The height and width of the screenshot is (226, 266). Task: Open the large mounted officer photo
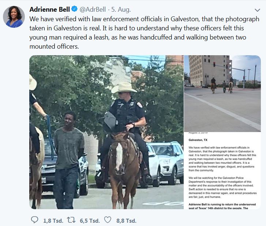click(106, 132)
